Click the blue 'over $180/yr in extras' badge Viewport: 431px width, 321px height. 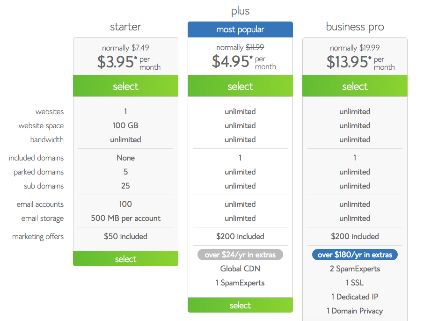(x=355, y=255)
